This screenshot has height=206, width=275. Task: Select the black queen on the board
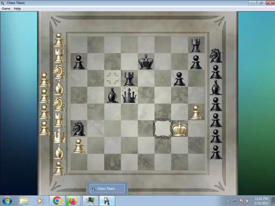coord(129,95)
